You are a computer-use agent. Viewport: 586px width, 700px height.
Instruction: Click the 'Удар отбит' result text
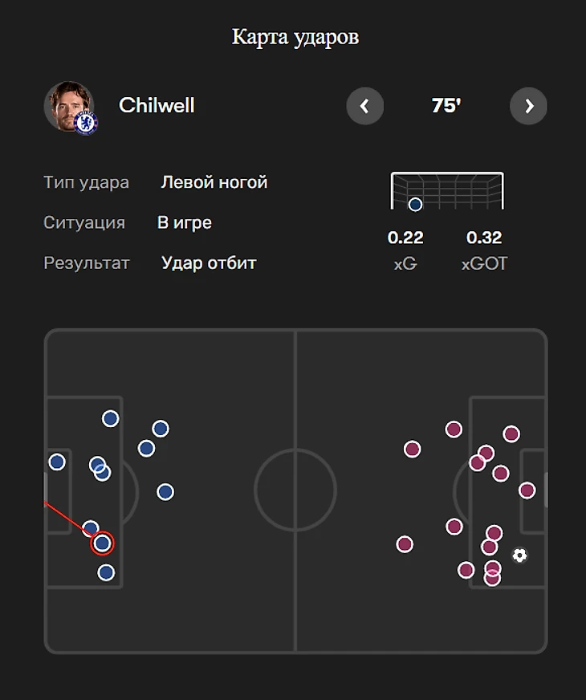tap(209, 262)
